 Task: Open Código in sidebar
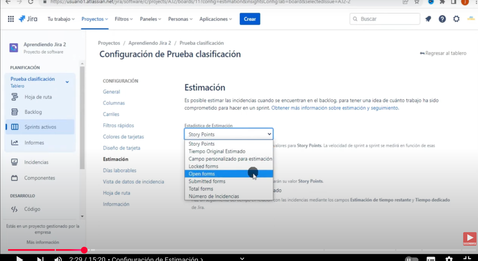[32, 209]
